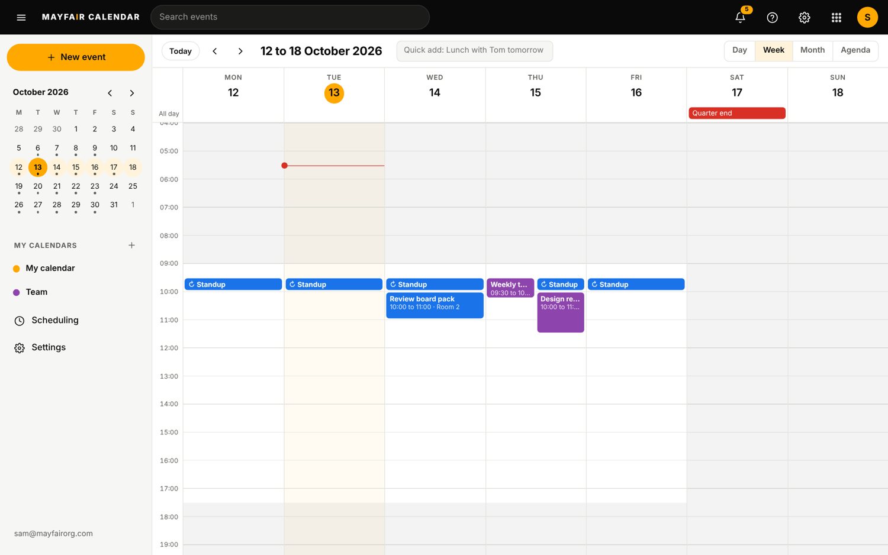Switch to Month view
The height and width of the screenshot is (555, 888).
coord(812,50)
